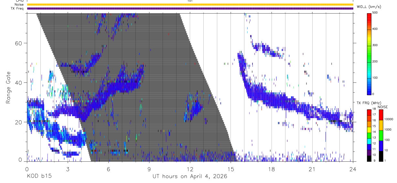Click the '9' UT hour tick label
Image resolution: width=397 pixels, height=183 pixels.
(149, 169)
